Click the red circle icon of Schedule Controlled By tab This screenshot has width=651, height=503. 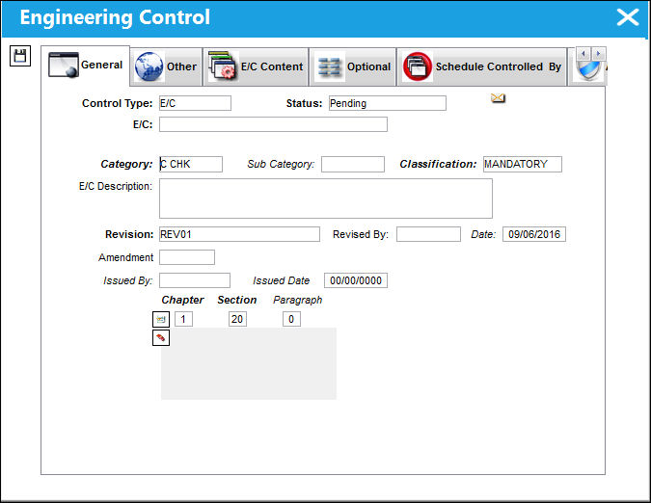[x=418, y=66]
